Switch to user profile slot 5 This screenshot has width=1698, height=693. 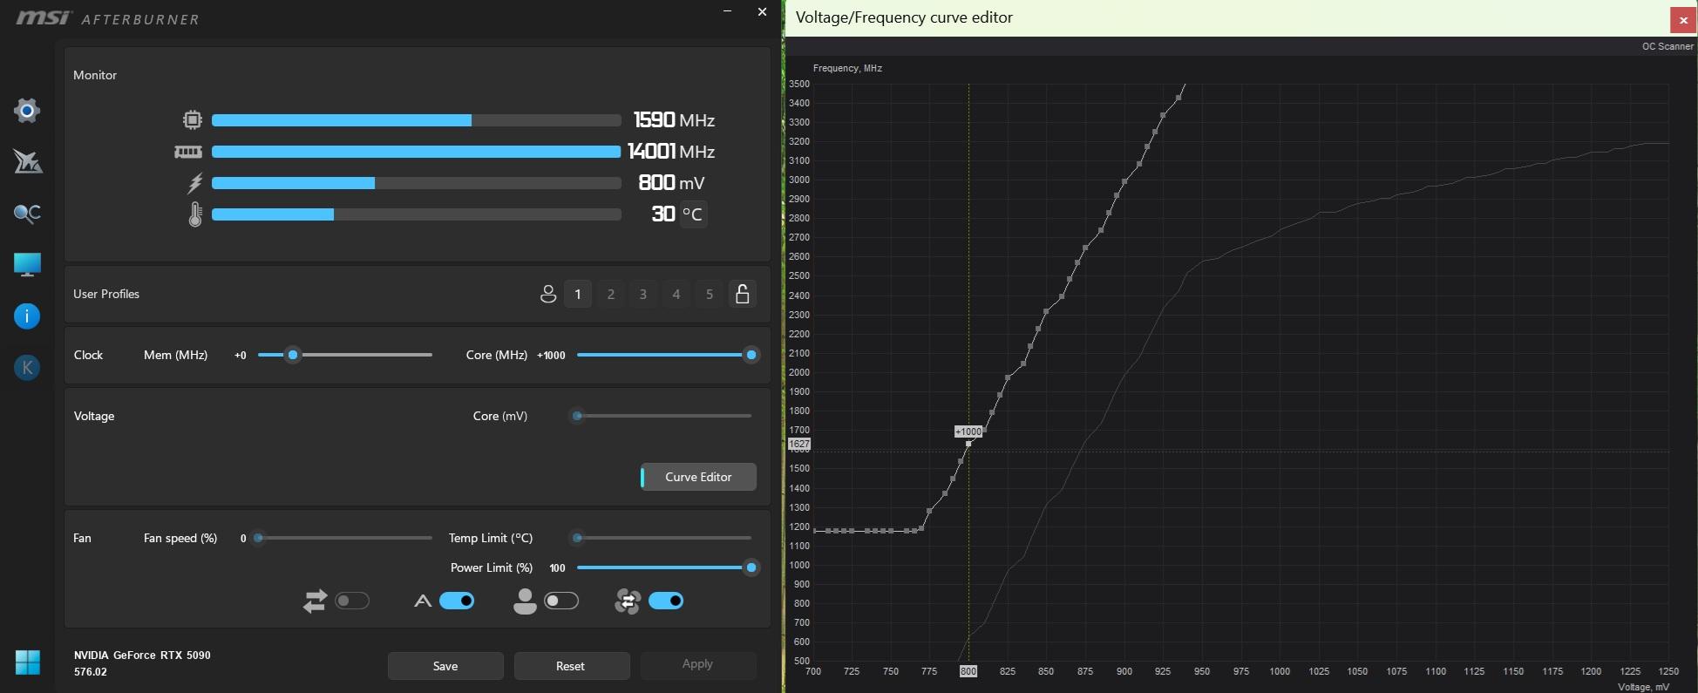click(x=710, y=295)
